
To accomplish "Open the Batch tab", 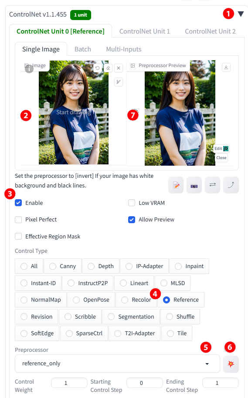I will tap(83, 49).
